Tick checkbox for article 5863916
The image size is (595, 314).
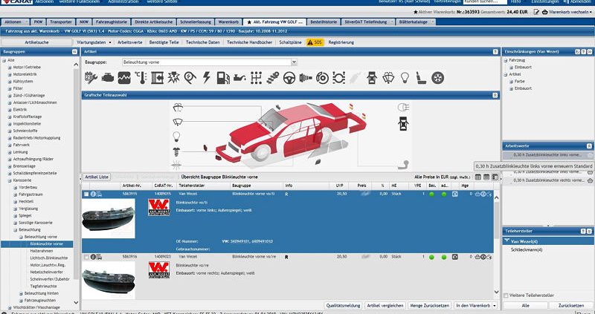coord(86,257)
